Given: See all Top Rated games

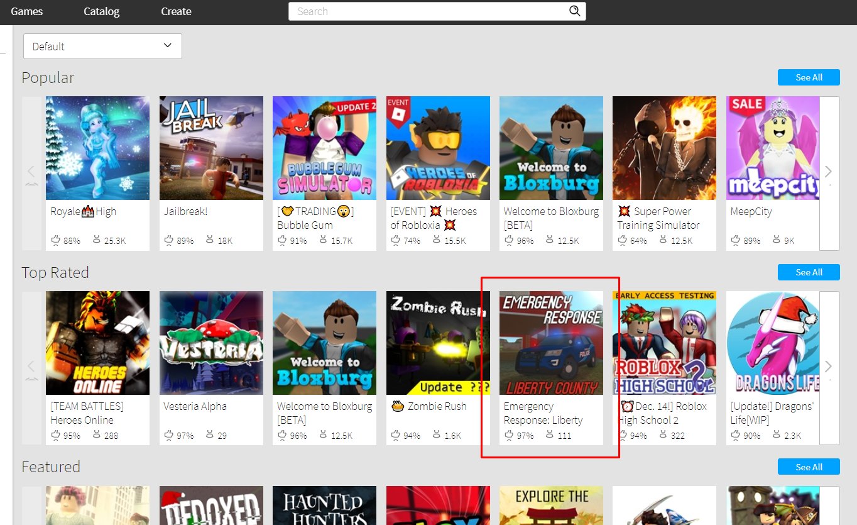Looking at the screenshot, I should [809, 272].
